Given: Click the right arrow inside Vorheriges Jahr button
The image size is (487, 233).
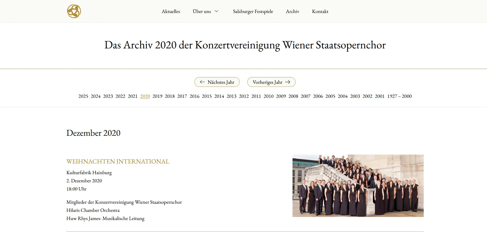Looking at the screenshot, I should (288, 82).
